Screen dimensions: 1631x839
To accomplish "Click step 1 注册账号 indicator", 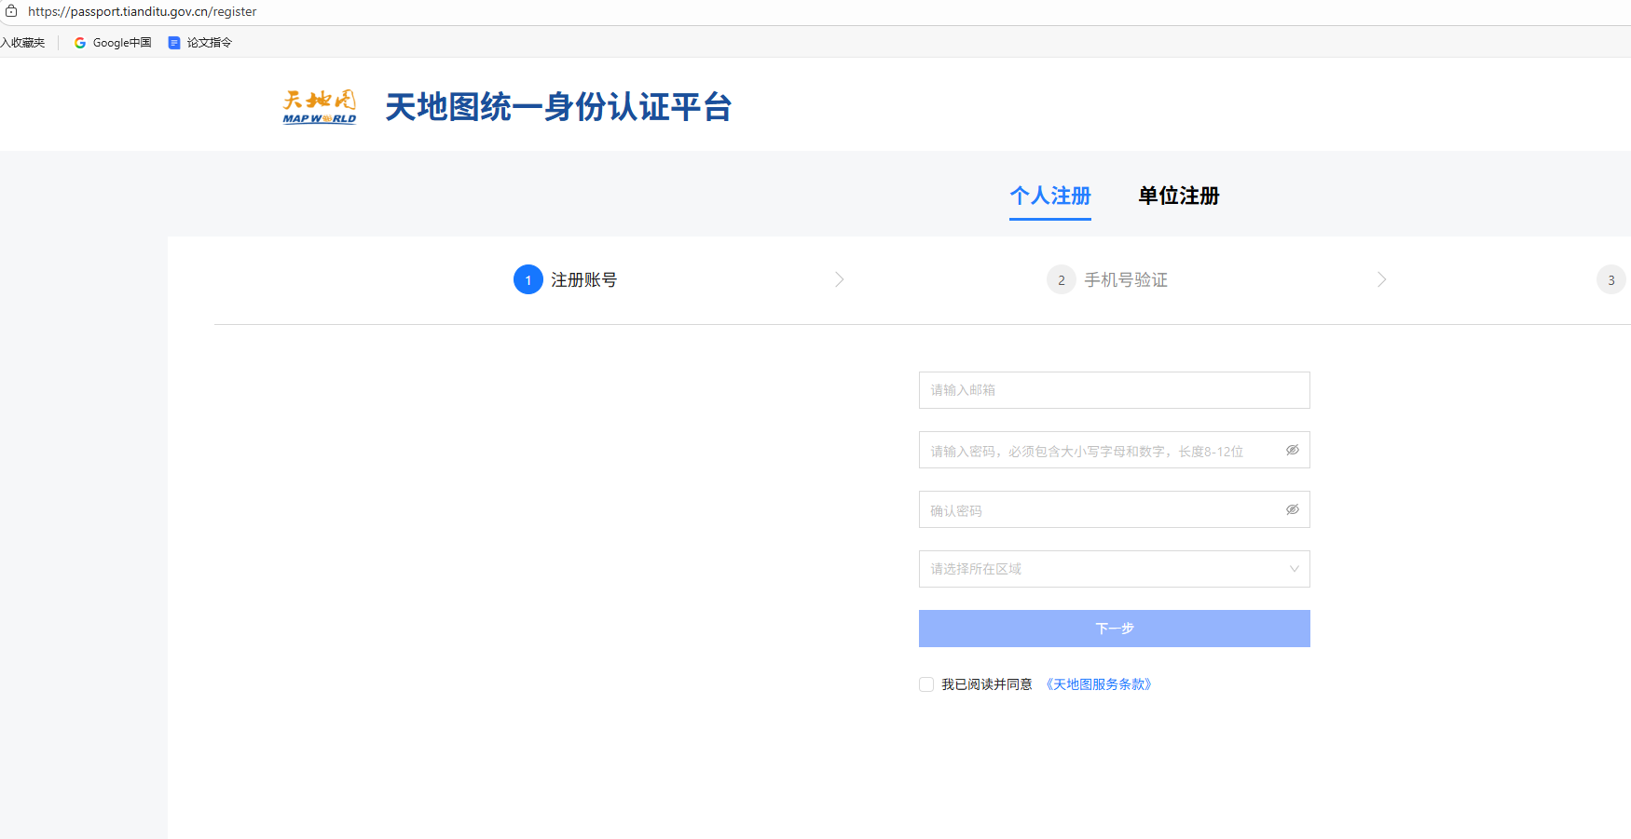I will coord(566,279).
